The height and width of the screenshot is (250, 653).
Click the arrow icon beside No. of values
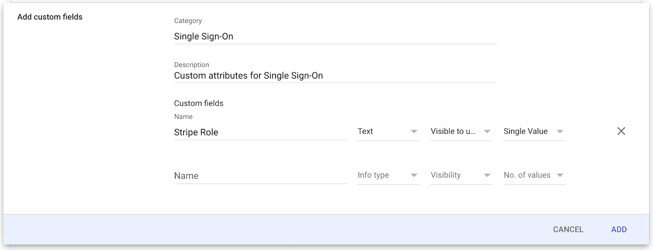coord(560,176)
